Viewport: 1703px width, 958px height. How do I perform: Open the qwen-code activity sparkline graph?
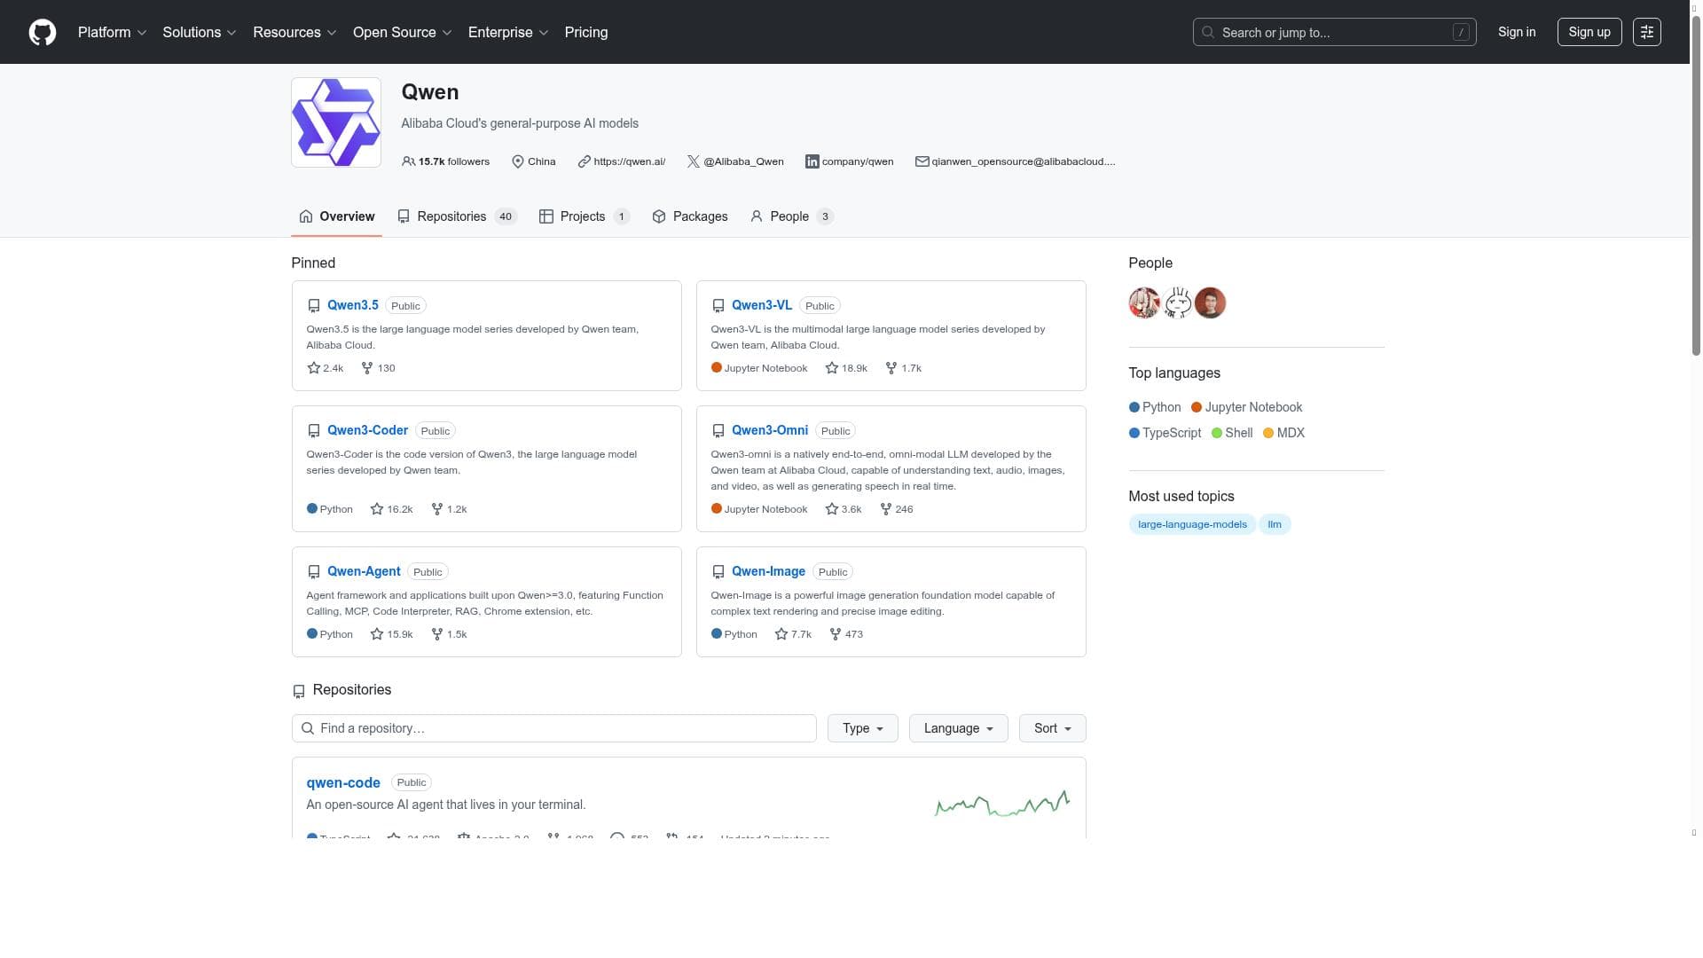[1002, 804]
